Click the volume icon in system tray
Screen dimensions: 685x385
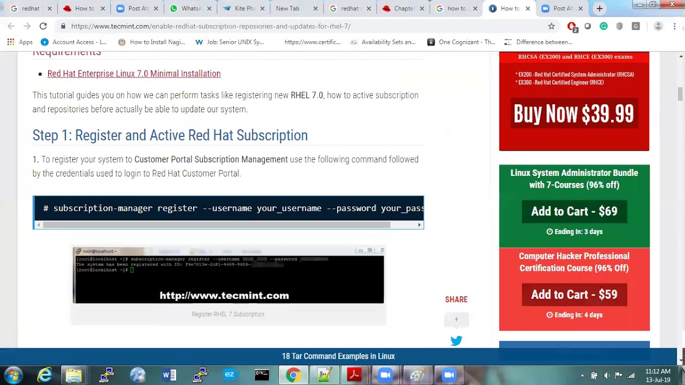pyautogui.click(x=606, y=375)
